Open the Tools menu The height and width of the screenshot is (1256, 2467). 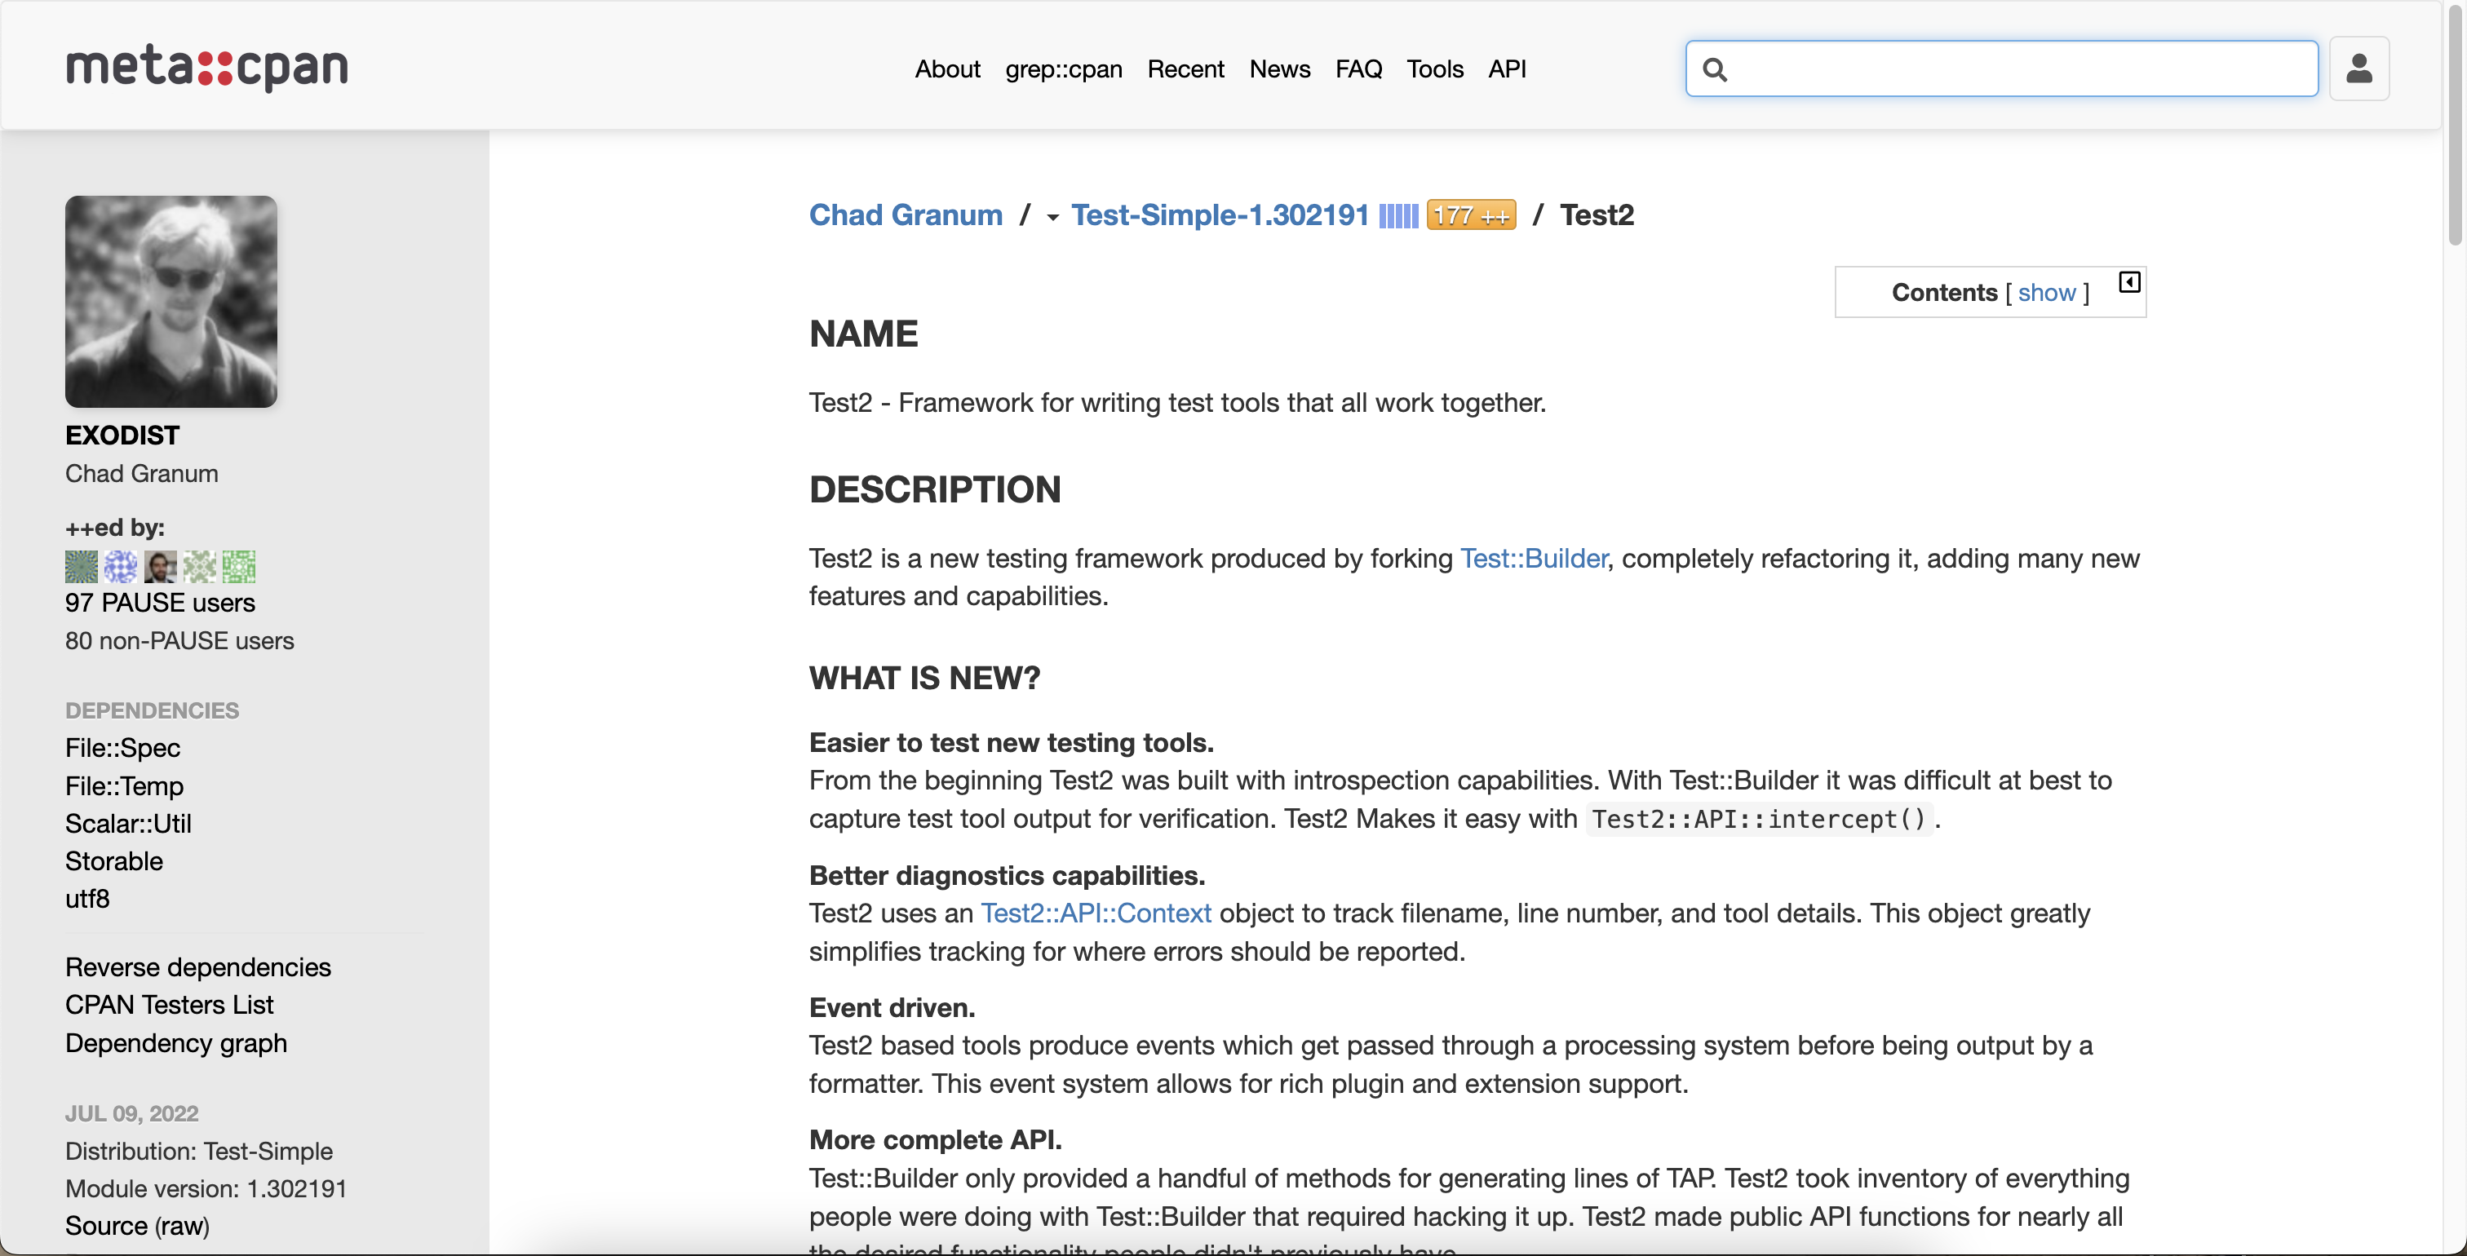click(1435, 69)
